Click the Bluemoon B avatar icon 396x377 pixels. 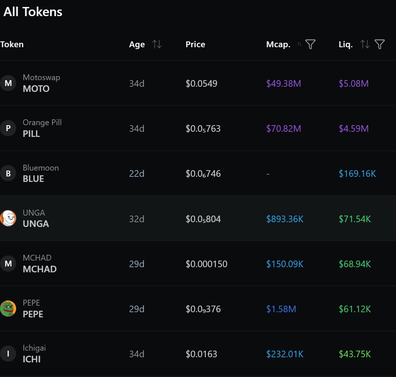click(x=8, y=173)
